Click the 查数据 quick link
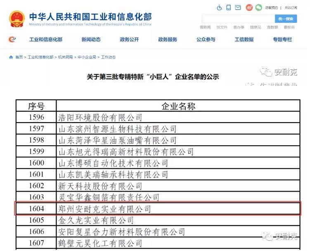This screenshot has height=251, width=312. 272,27
